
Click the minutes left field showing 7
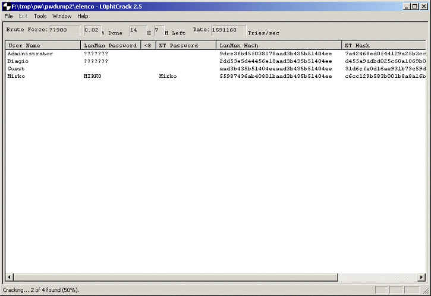click(x=159, y=30)
